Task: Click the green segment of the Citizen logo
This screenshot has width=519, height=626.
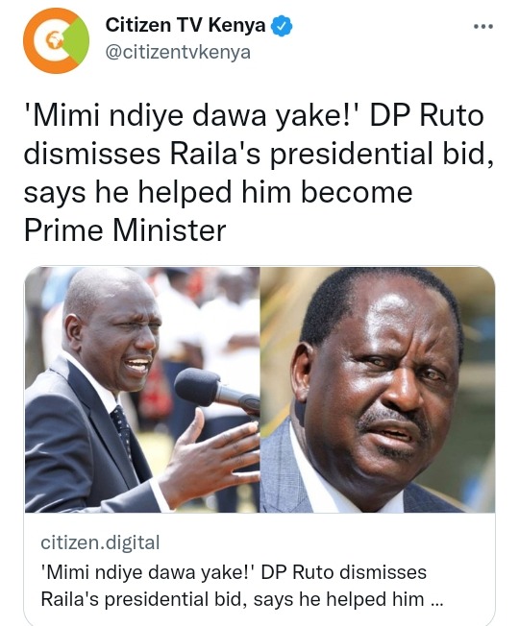Action: pyautogui.click(x=77, y=40)
